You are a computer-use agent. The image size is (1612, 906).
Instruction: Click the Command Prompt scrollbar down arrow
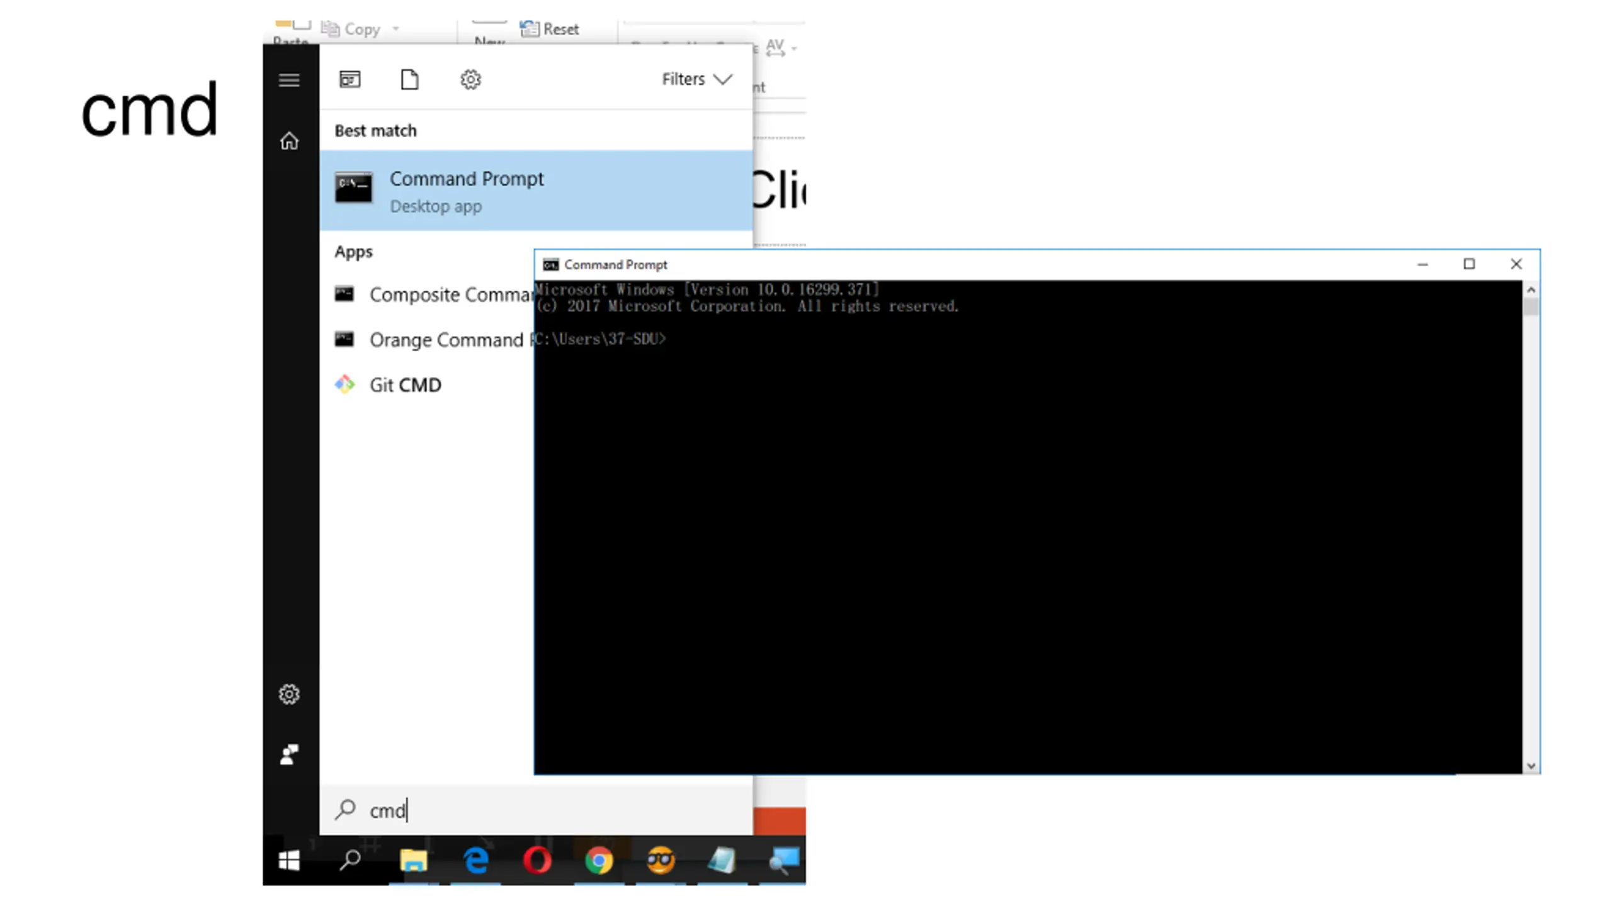click(1531, 766)
